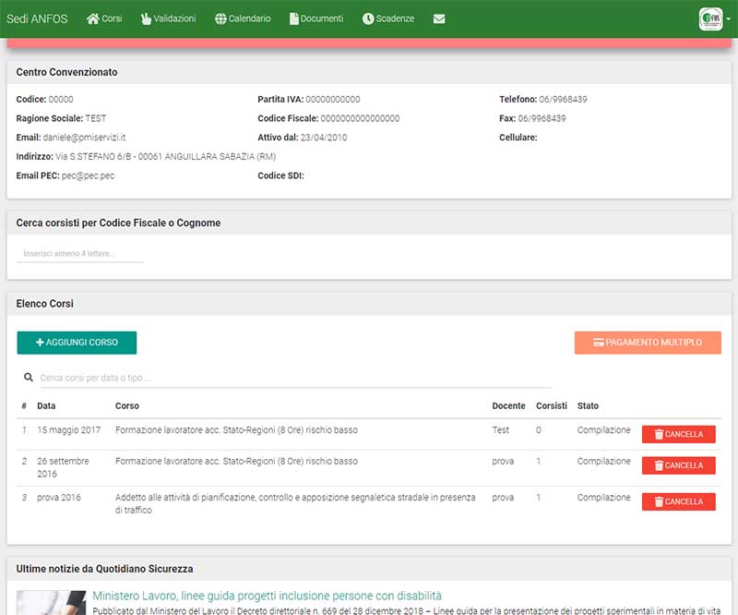This screenshot has width=738, height=615.
Task: Click the Addetto alle attività di pianificazione course
Action: point(295,503)
